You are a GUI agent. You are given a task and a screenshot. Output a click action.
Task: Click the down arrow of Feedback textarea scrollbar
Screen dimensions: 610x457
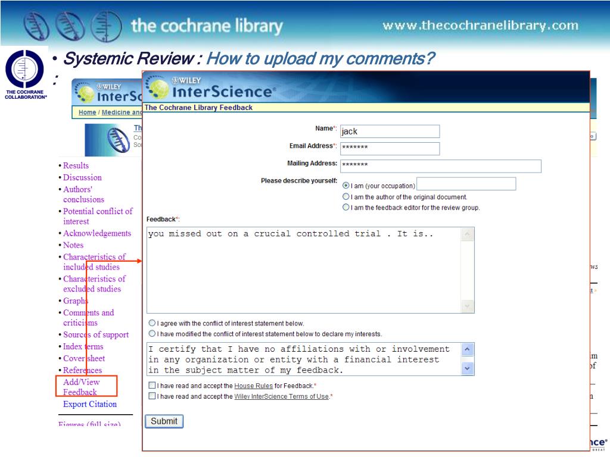(467, 306)
